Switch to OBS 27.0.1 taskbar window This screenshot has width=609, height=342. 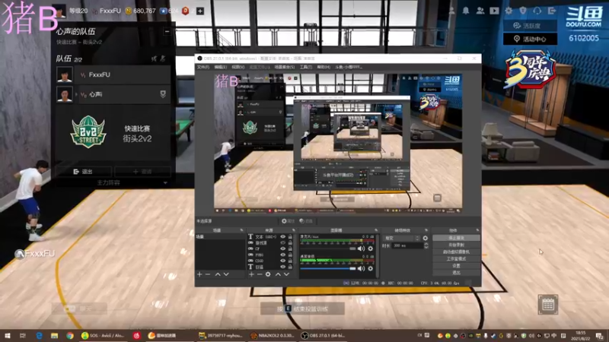[x=323, y=336]
